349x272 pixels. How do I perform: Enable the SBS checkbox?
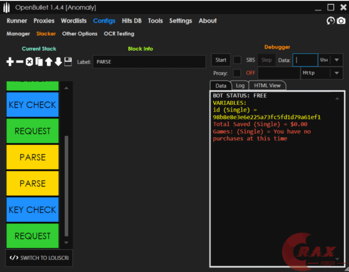pos(237,60)
